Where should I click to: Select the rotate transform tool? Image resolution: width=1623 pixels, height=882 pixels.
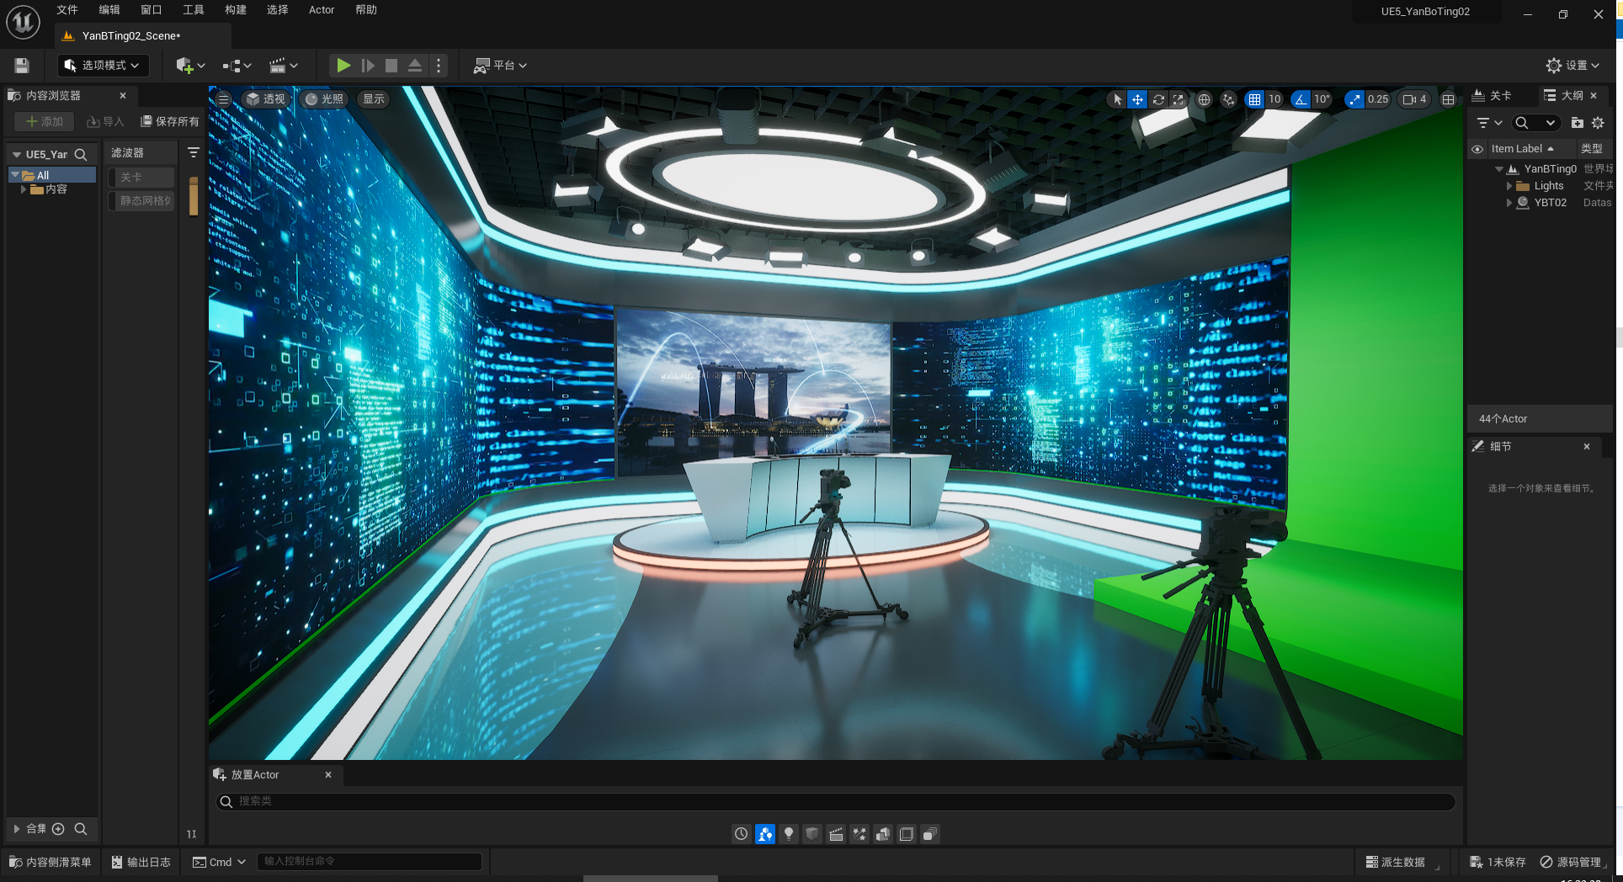tap(1158, 99)
